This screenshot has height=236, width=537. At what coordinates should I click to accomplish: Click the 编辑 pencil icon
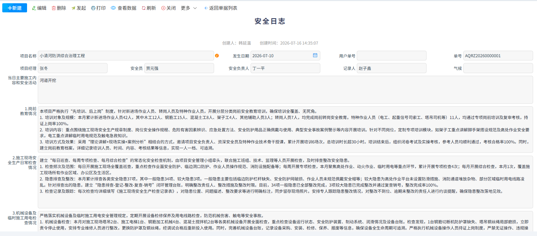[x=34, y=8]
